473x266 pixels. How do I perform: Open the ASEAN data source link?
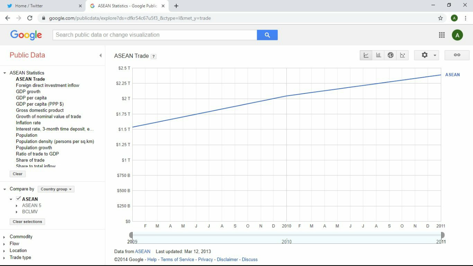coord(143,252)
